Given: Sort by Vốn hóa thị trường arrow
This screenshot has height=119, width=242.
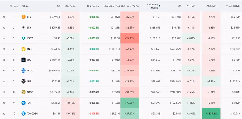Looking at the screenshot, I should point(159,6).
